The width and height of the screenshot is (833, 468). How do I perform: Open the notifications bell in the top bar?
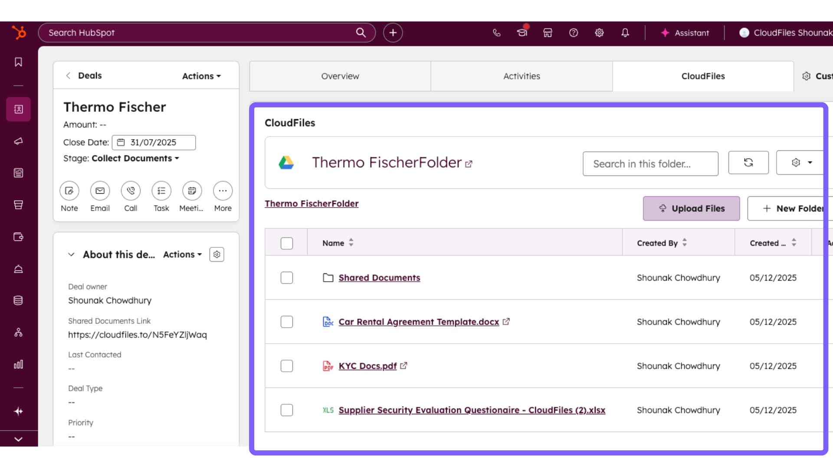click(625, 32)
